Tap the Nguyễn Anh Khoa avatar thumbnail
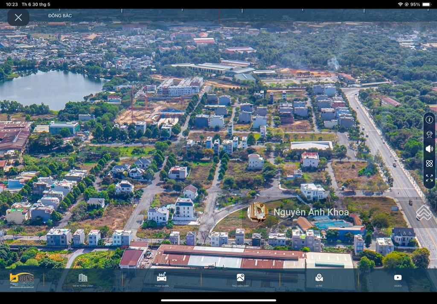Screen dimensions: 437x304 (256, 212)
